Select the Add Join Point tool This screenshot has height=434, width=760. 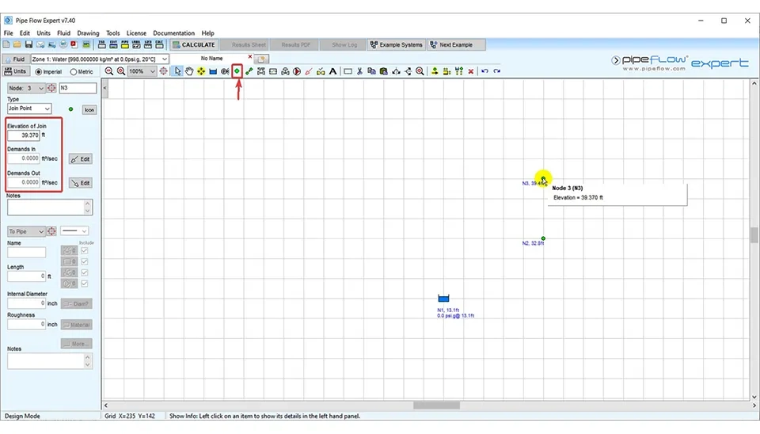(237, 71)
